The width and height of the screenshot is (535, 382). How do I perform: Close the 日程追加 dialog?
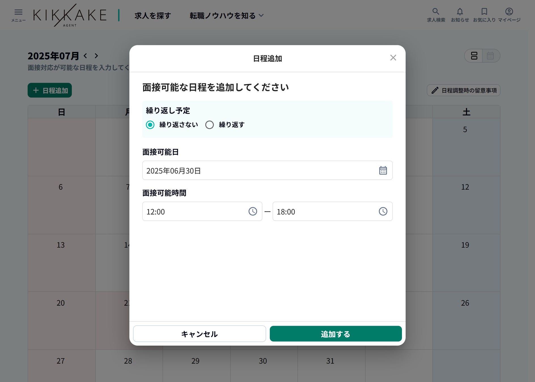point(393,58)
